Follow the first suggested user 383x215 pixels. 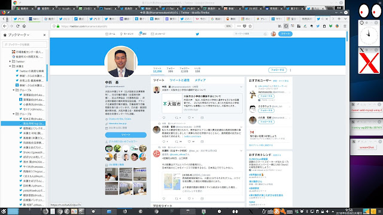click(266, 96)
